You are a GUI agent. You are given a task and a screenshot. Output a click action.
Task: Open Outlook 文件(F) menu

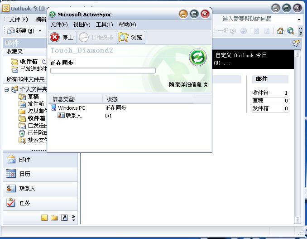pos(19,20)
